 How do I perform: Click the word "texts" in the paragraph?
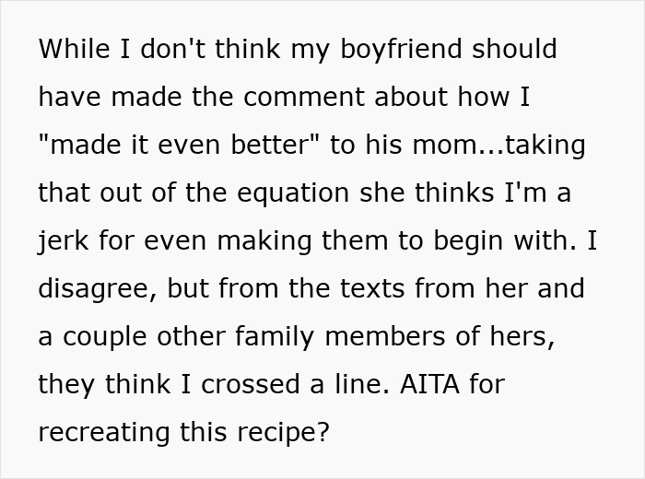[354, 288]
